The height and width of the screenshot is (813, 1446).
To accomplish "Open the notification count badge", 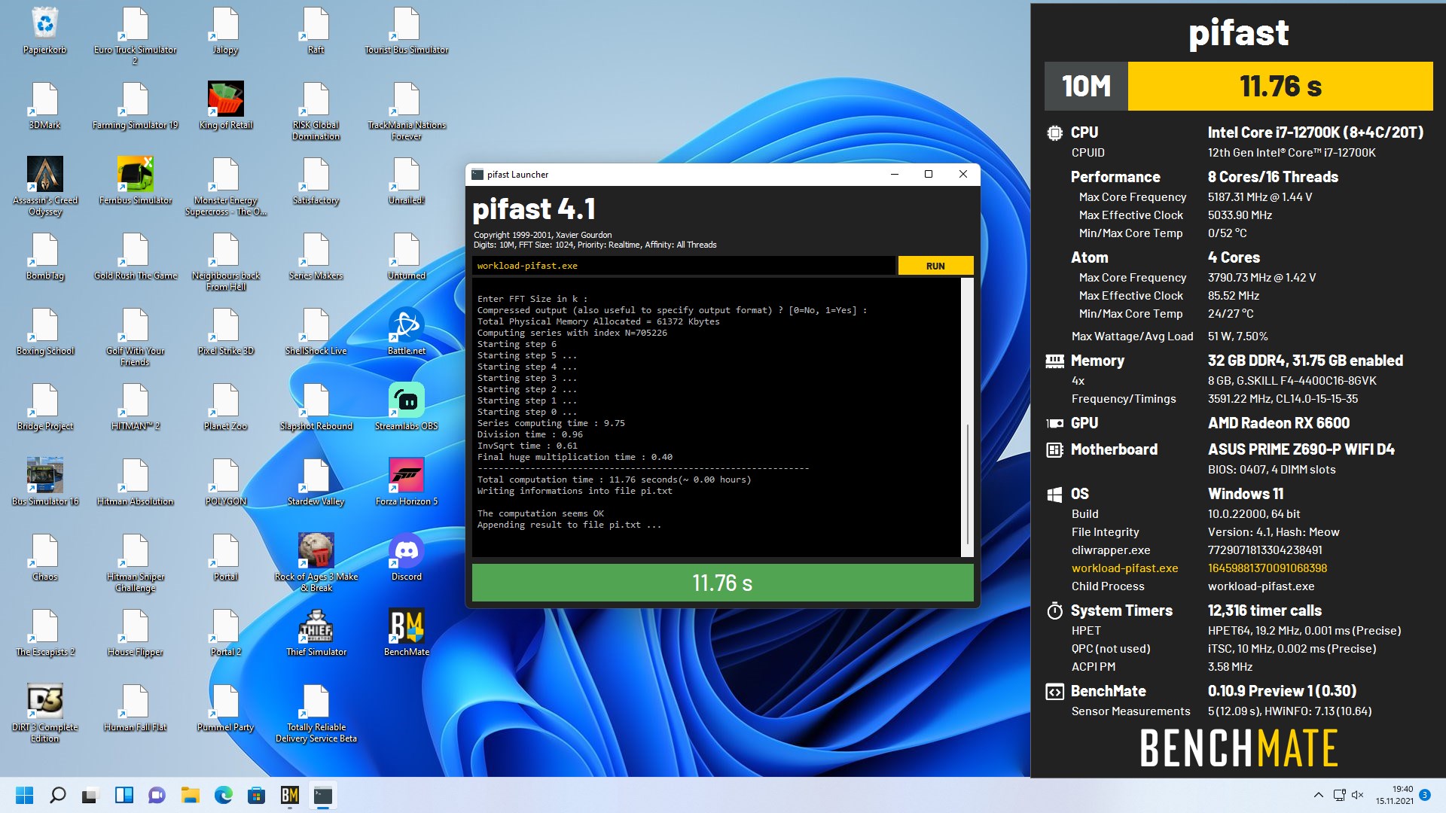I will 1425,795.
